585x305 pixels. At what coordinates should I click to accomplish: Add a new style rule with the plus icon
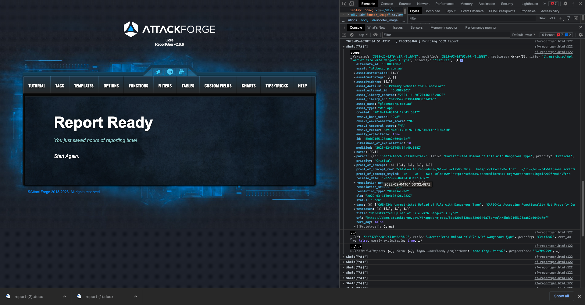coord(561,18)
